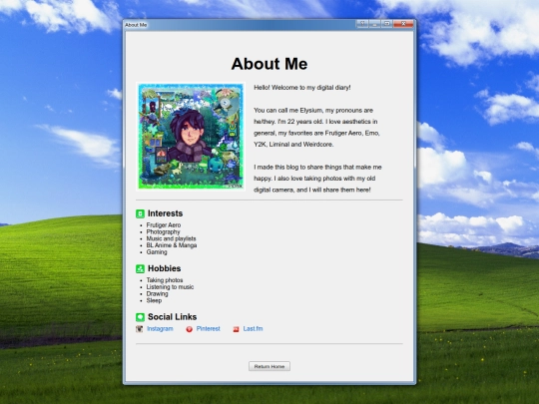
Task: Click the Music and playlists list item
Action: (171, 238)
